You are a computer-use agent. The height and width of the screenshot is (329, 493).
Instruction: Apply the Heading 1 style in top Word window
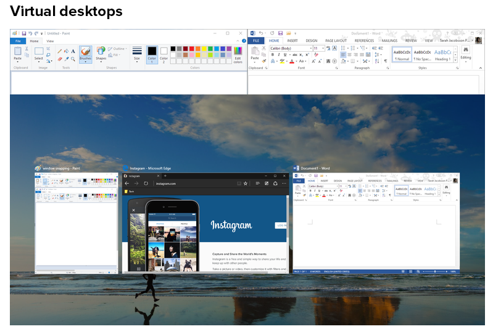pyautogui.click(x=442, y=55)
